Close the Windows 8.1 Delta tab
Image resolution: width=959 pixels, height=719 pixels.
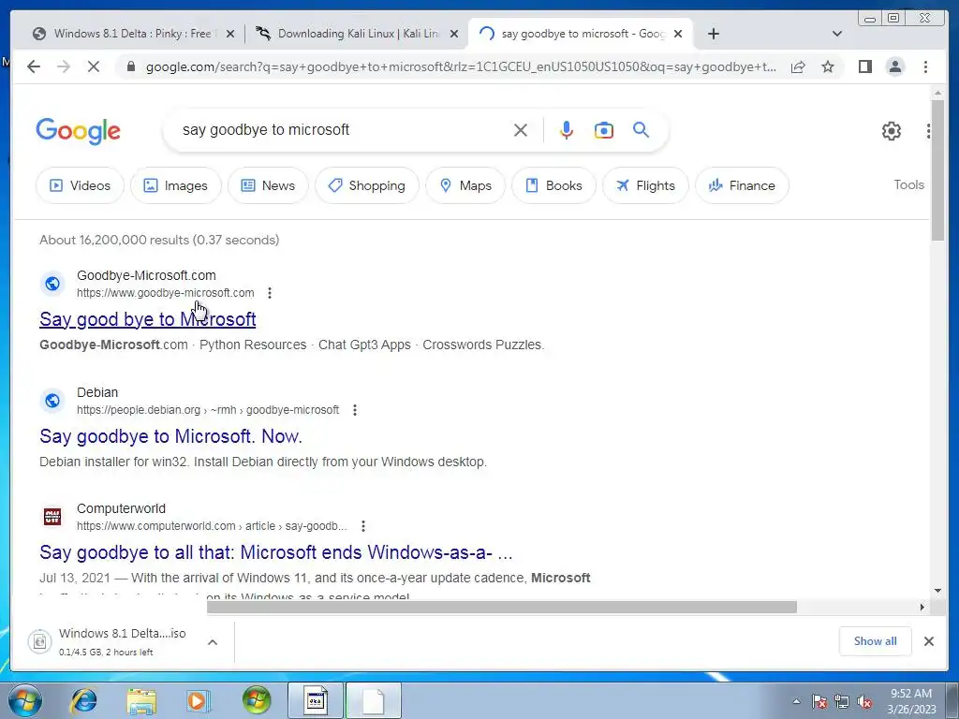230,35
